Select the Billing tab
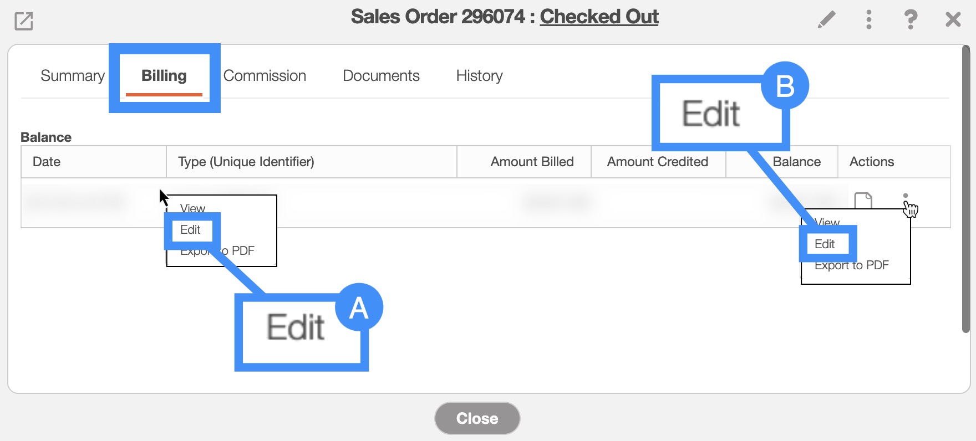The width and height of the screenshot is (976, 441). (164, 76)
